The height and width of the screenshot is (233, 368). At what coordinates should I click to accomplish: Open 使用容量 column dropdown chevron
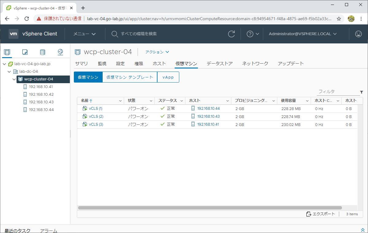tap(307, 101)
